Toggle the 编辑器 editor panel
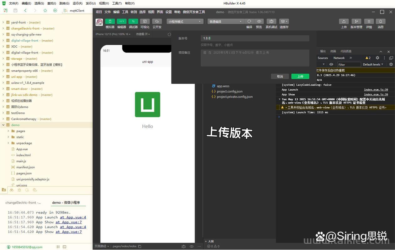 122,22
